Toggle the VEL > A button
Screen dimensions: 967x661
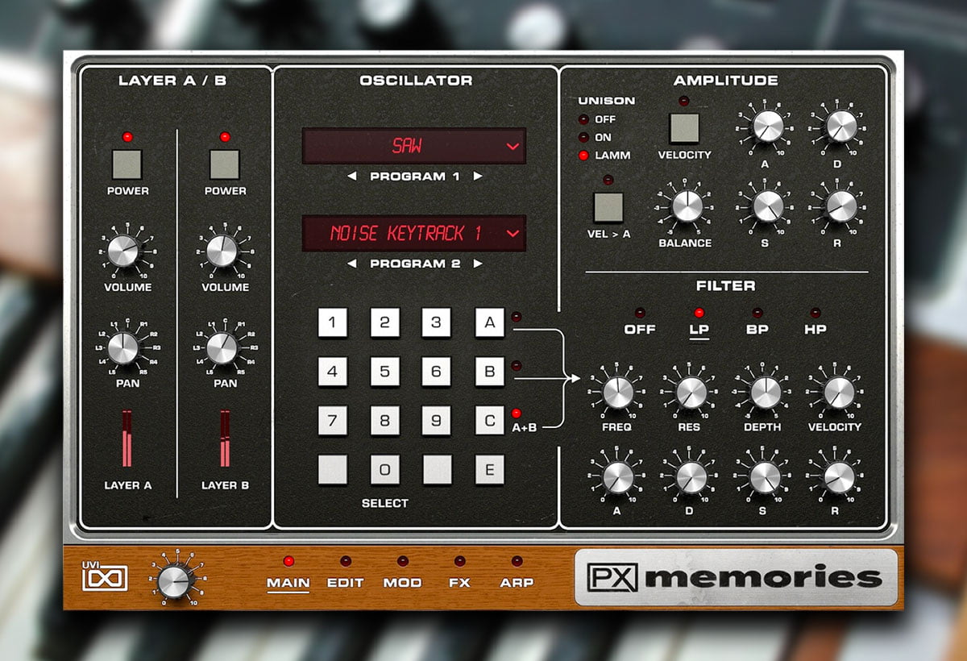point(608,207)
